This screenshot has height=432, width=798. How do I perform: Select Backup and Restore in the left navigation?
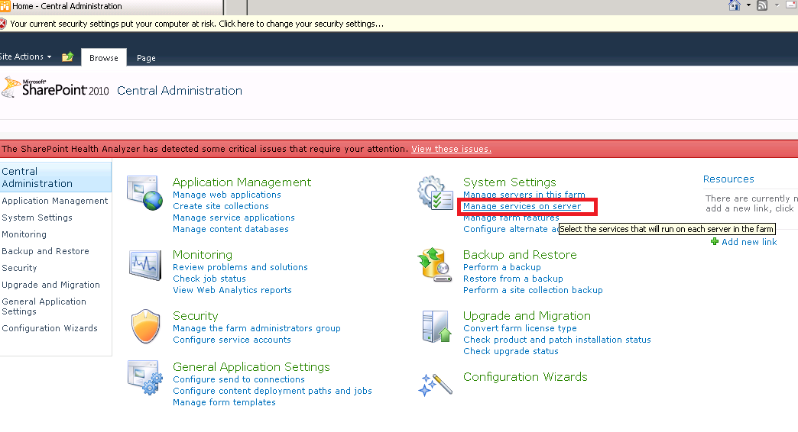[x=45, y=251]
